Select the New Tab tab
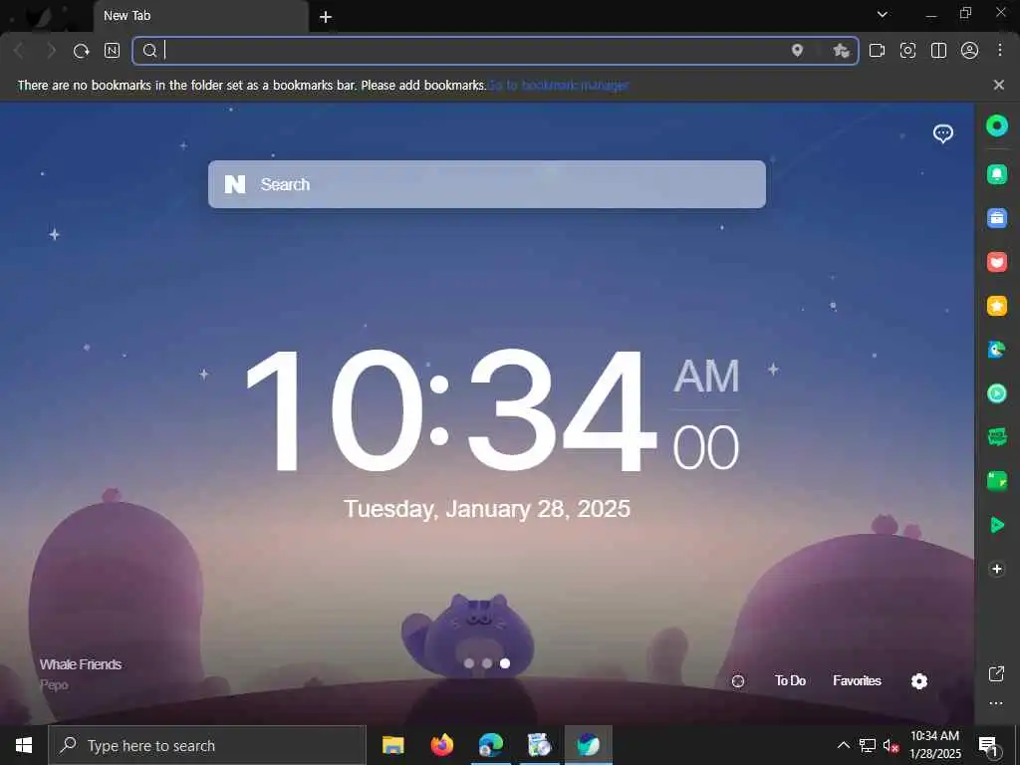 click(x=200, y=16)
